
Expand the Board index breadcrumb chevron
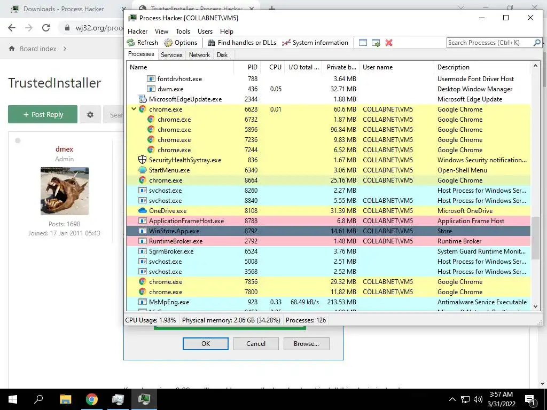(x=65, y=49)
